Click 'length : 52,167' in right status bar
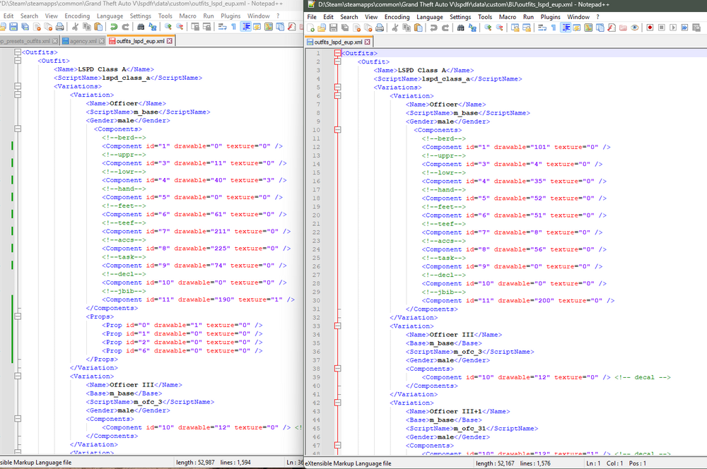Viewport: 707px width, 469px height. pyautogui.click(x=495, y=463)
